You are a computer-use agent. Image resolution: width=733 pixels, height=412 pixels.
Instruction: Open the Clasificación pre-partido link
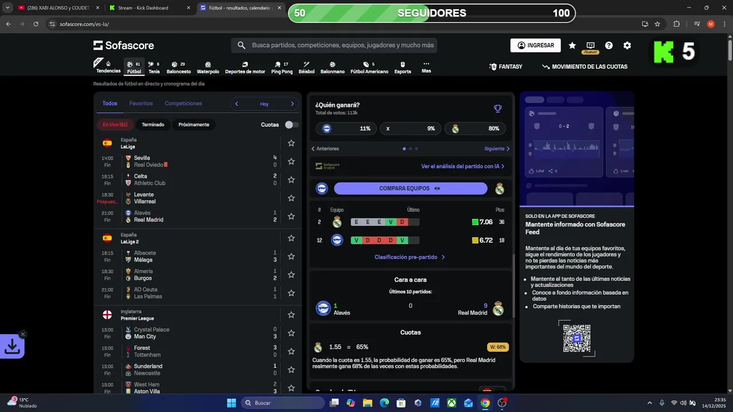(410, 257)
